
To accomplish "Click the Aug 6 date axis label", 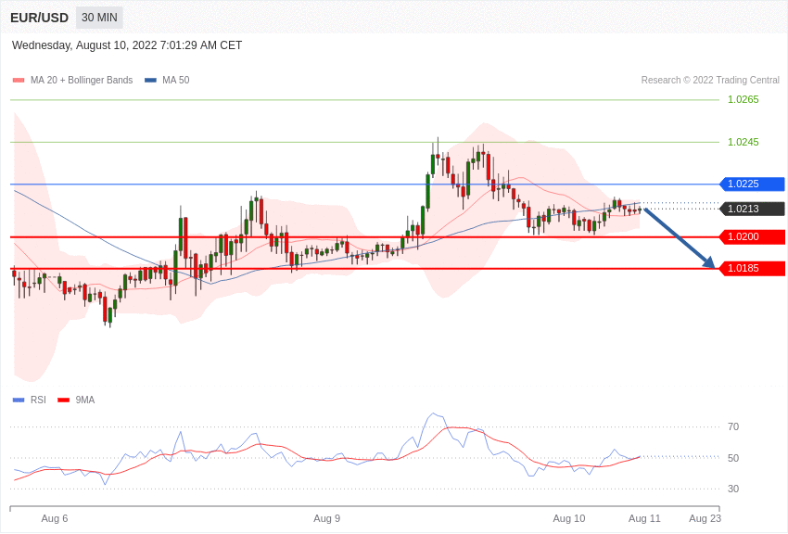I will (x=55, y=518).
